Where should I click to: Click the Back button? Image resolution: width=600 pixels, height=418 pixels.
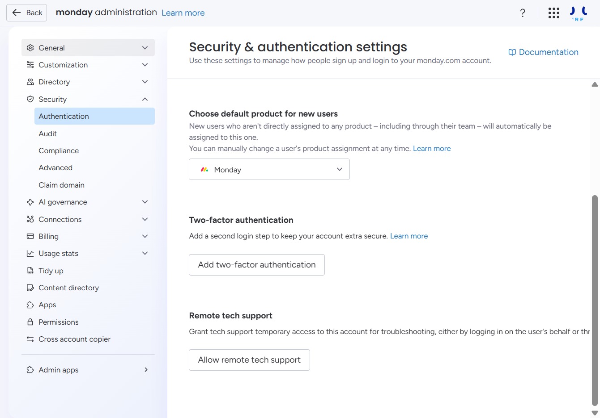click(27, 13)
